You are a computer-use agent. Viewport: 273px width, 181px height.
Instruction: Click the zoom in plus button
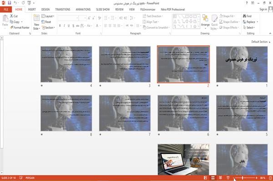tap(257, 178)
